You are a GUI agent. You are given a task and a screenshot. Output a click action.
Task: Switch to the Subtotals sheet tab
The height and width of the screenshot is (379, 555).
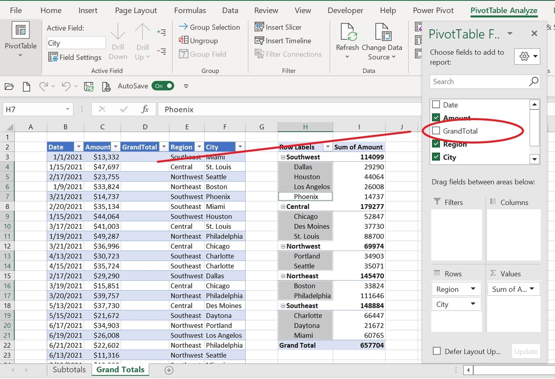click(x=68, y=370)
